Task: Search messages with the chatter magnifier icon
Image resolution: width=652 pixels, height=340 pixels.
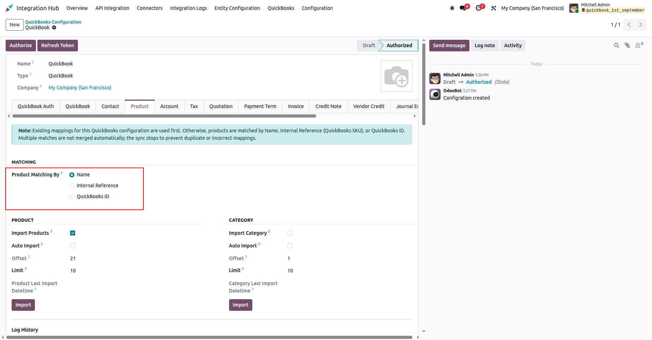Action: 616,45
